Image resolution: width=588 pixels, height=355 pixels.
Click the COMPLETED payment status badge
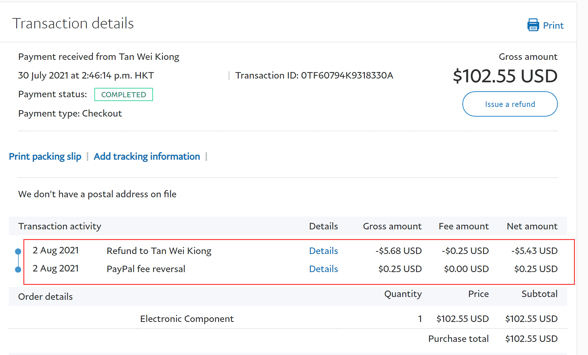(x=123, y=95)
